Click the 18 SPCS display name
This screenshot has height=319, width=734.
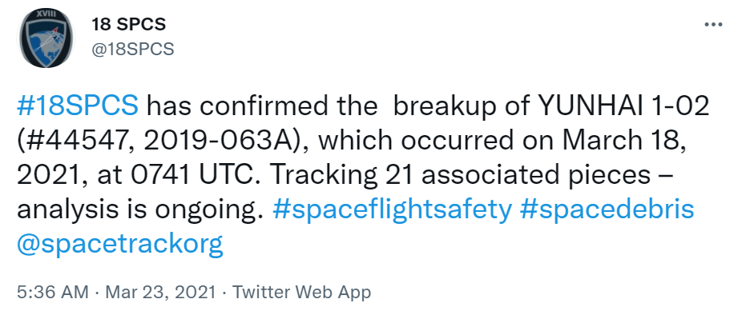128,24
